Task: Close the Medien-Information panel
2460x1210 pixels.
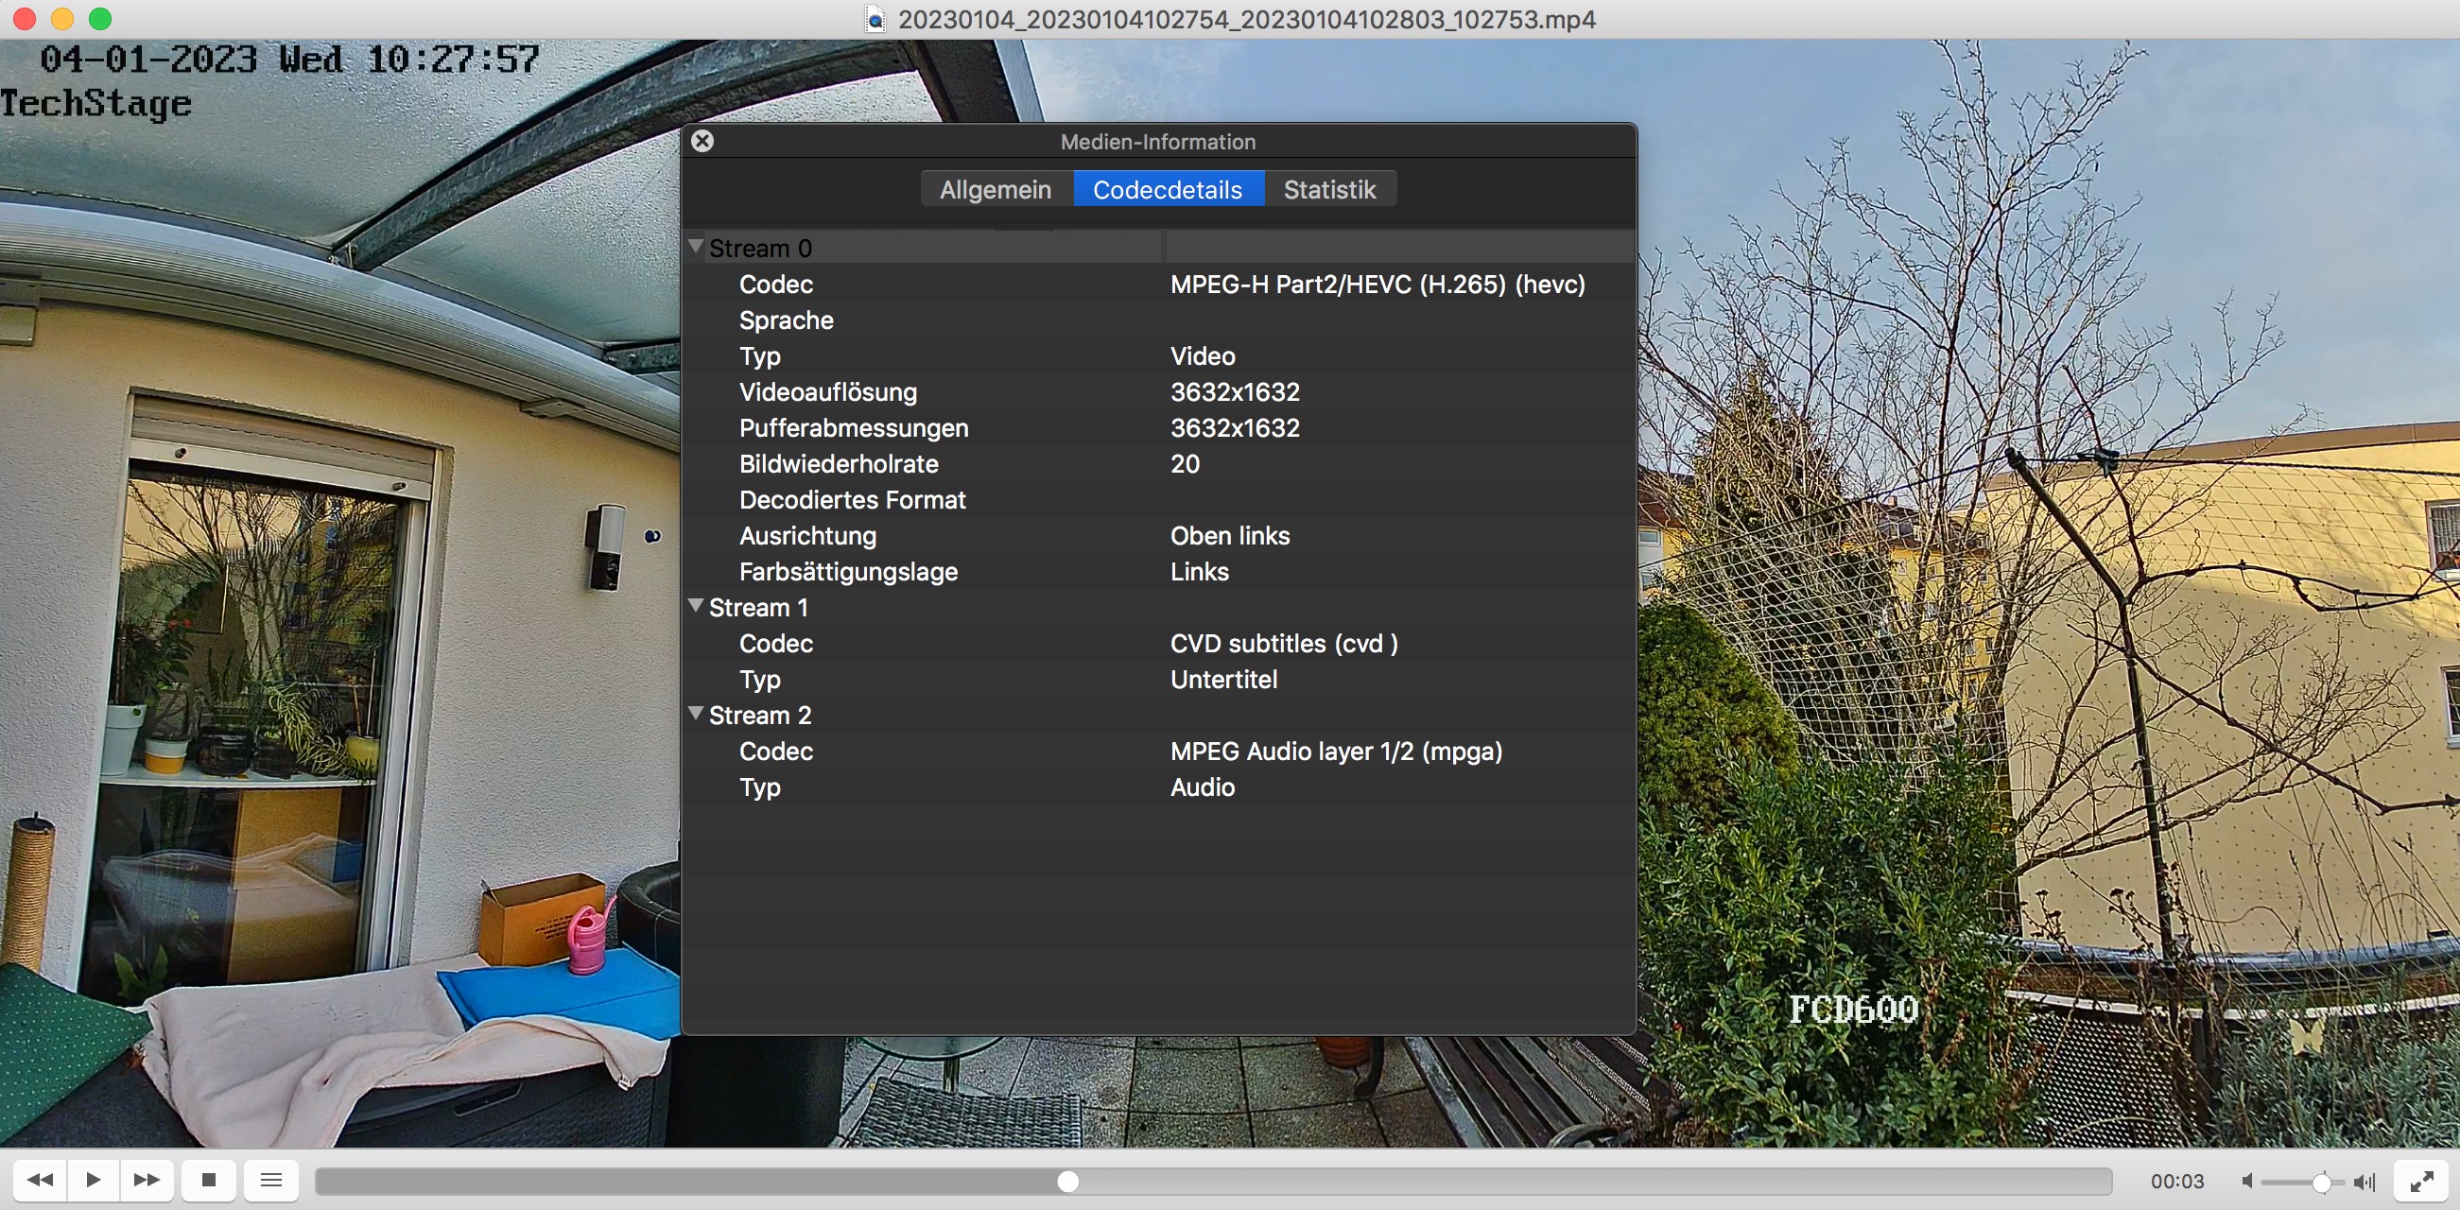Action: click(702, 142)
